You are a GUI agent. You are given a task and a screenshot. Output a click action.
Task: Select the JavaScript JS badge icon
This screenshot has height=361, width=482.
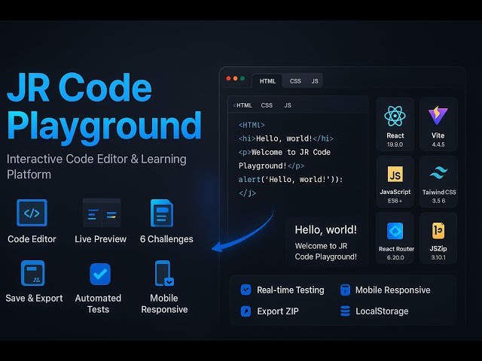pos(395,174)
